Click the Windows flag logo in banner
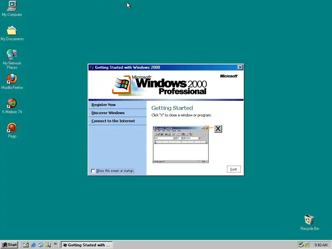This screenshot has width=332, height=249. tap(122, 84)
